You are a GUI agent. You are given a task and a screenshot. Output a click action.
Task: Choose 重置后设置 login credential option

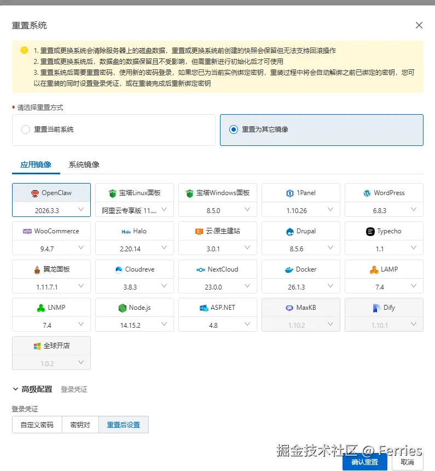point(123,425)
